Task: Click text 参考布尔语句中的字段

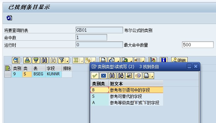Action: (x=130, y=90)
